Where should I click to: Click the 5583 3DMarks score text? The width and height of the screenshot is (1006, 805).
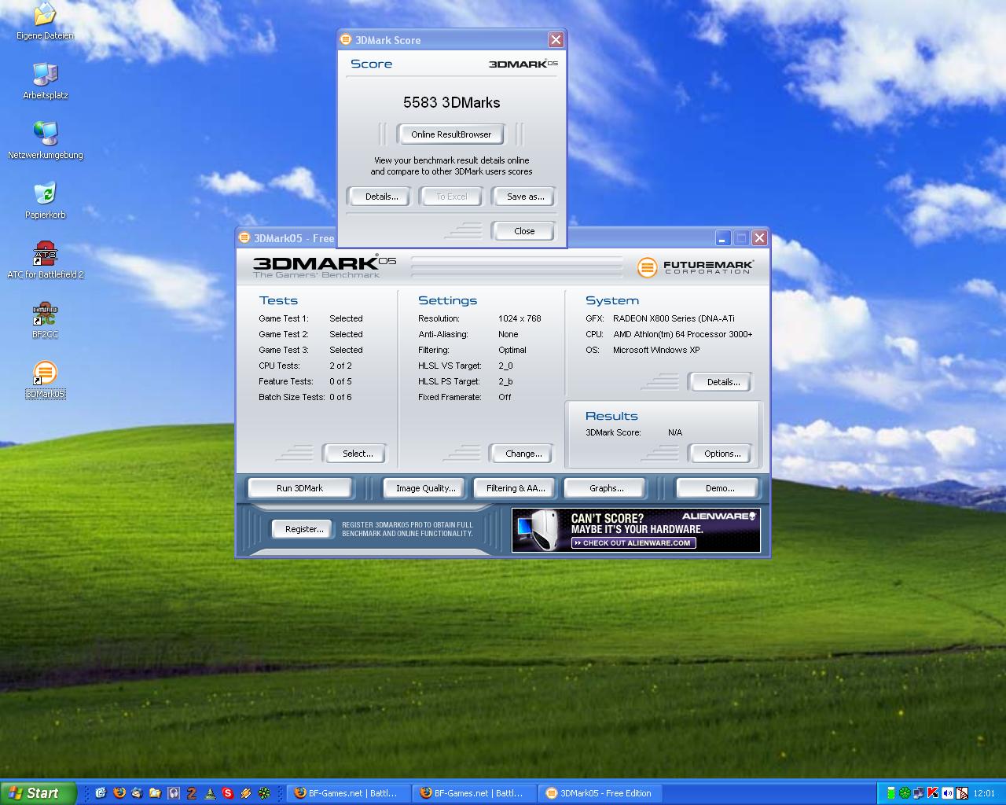[451, 102]
